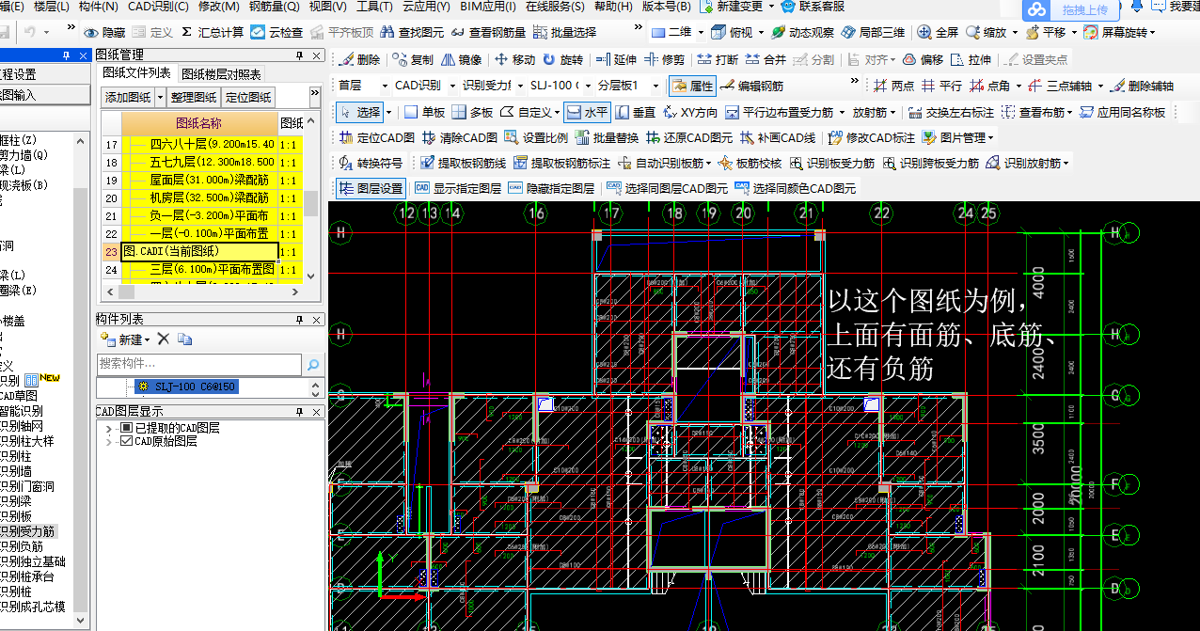Select the 偏移 offset tool

pyautogui.click(x=923, y=59)
